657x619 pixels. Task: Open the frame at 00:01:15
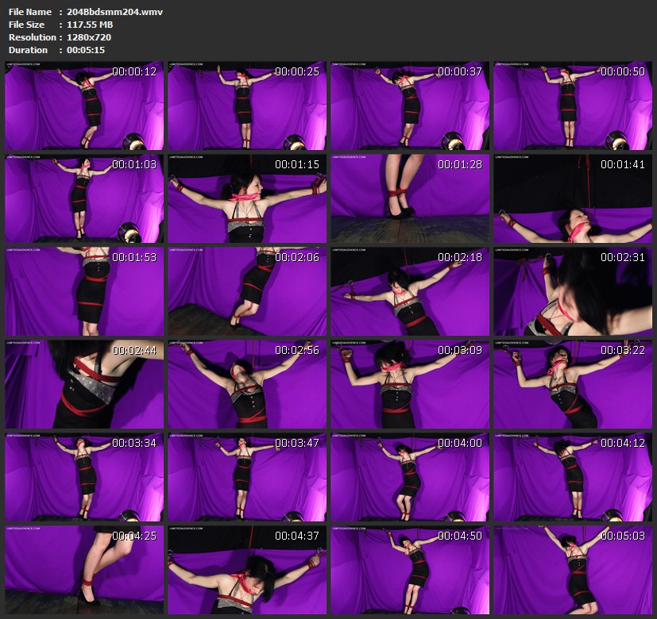click(247, 199)
